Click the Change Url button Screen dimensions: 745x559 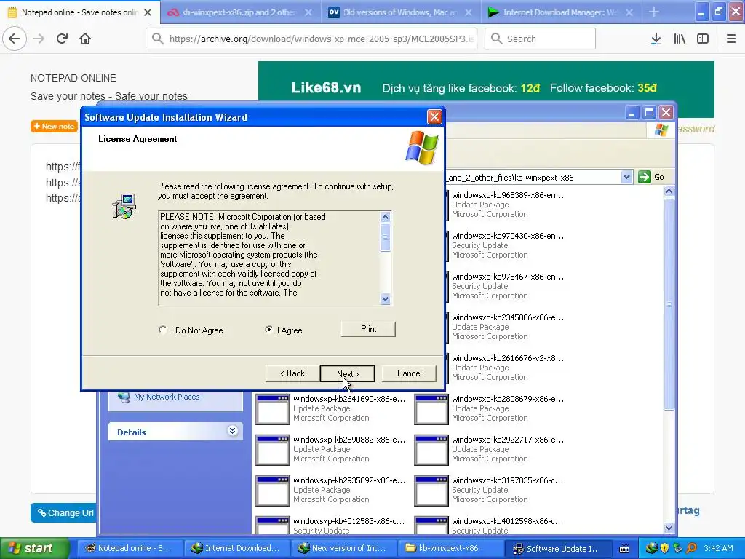(64, 512)
